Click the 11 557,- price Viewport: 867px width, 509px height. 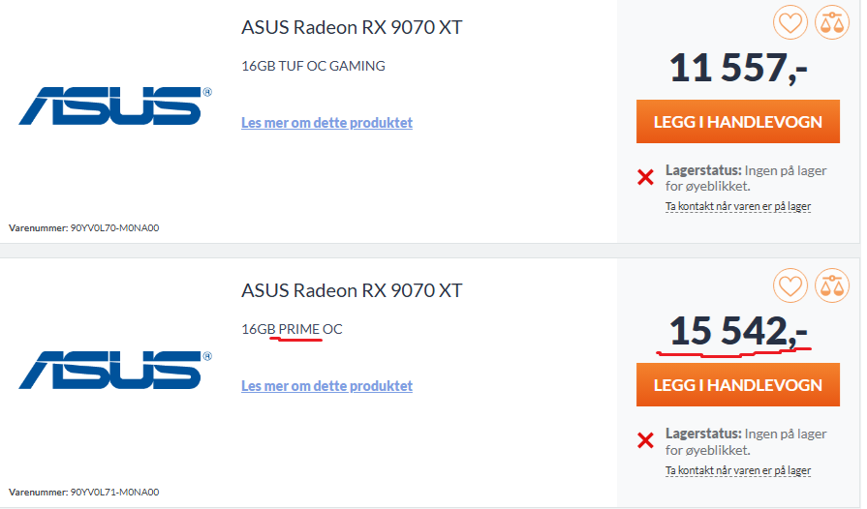738,68
